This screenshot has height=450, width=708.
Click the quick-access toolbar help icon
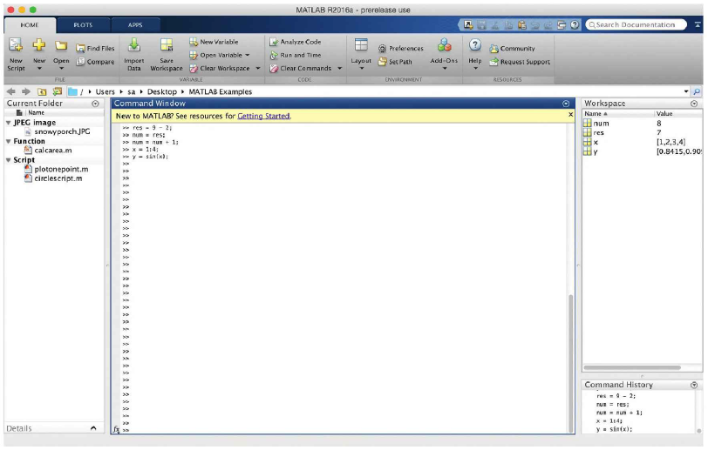tap(575, 24)
